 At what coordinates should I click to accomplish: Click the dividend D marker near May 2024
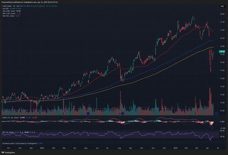coord(88,113)
